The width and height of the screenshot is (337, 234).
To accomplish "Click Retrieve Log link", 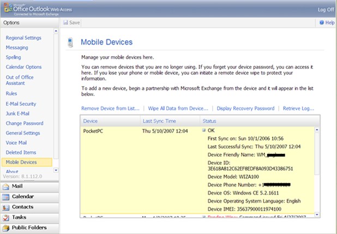I will point(298,109).
